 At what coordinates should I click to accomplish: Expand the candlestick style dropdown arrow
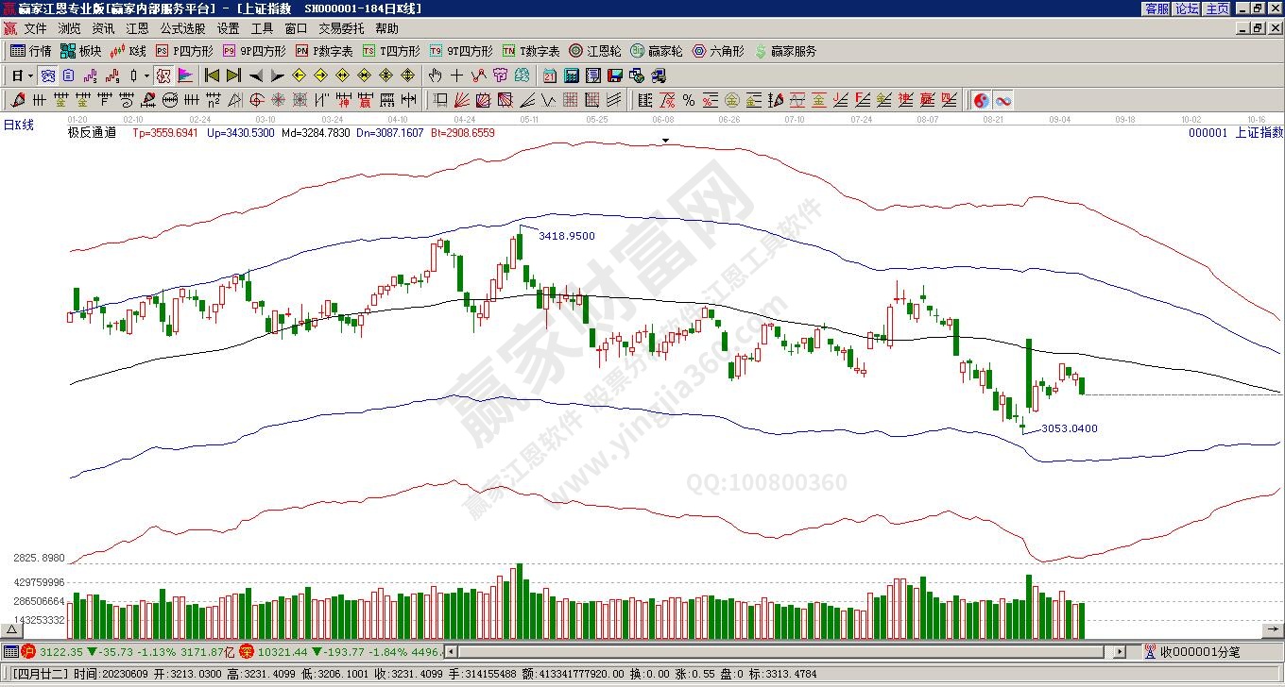point(146,75)
